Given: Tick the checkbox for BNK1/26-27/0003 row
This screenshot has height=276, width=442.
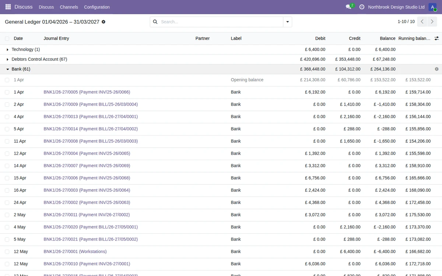Looking at the screenshot, I should click(7, 190).
